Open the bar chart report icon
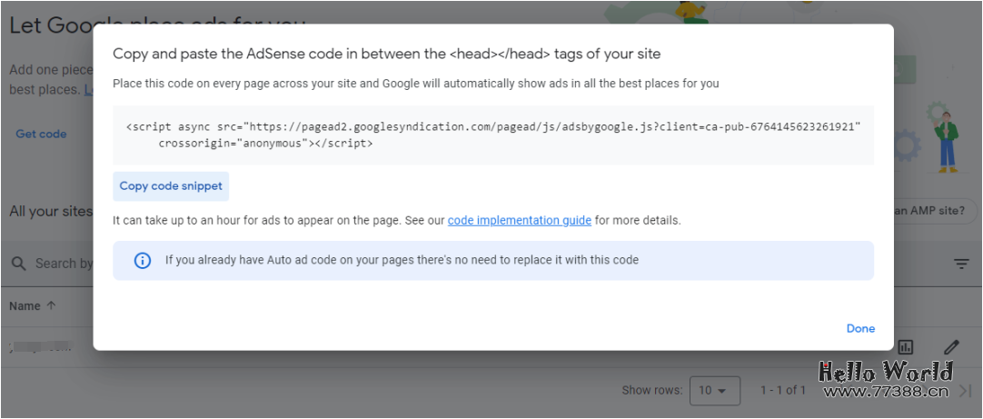This screenshot has width=983, height=419. tap(906, 346)
